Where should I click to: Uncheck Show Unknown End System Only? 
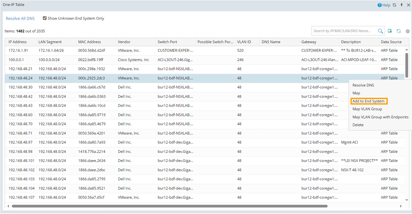[x=45, y=18]
